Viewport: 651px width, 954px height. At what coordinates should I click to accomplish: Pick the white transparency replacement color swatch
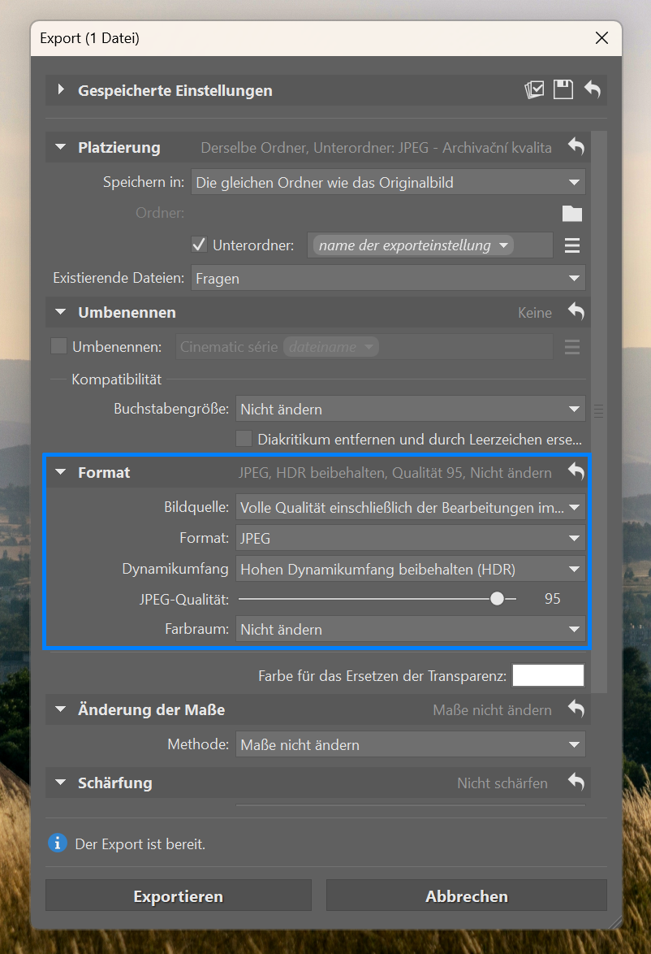548,675
